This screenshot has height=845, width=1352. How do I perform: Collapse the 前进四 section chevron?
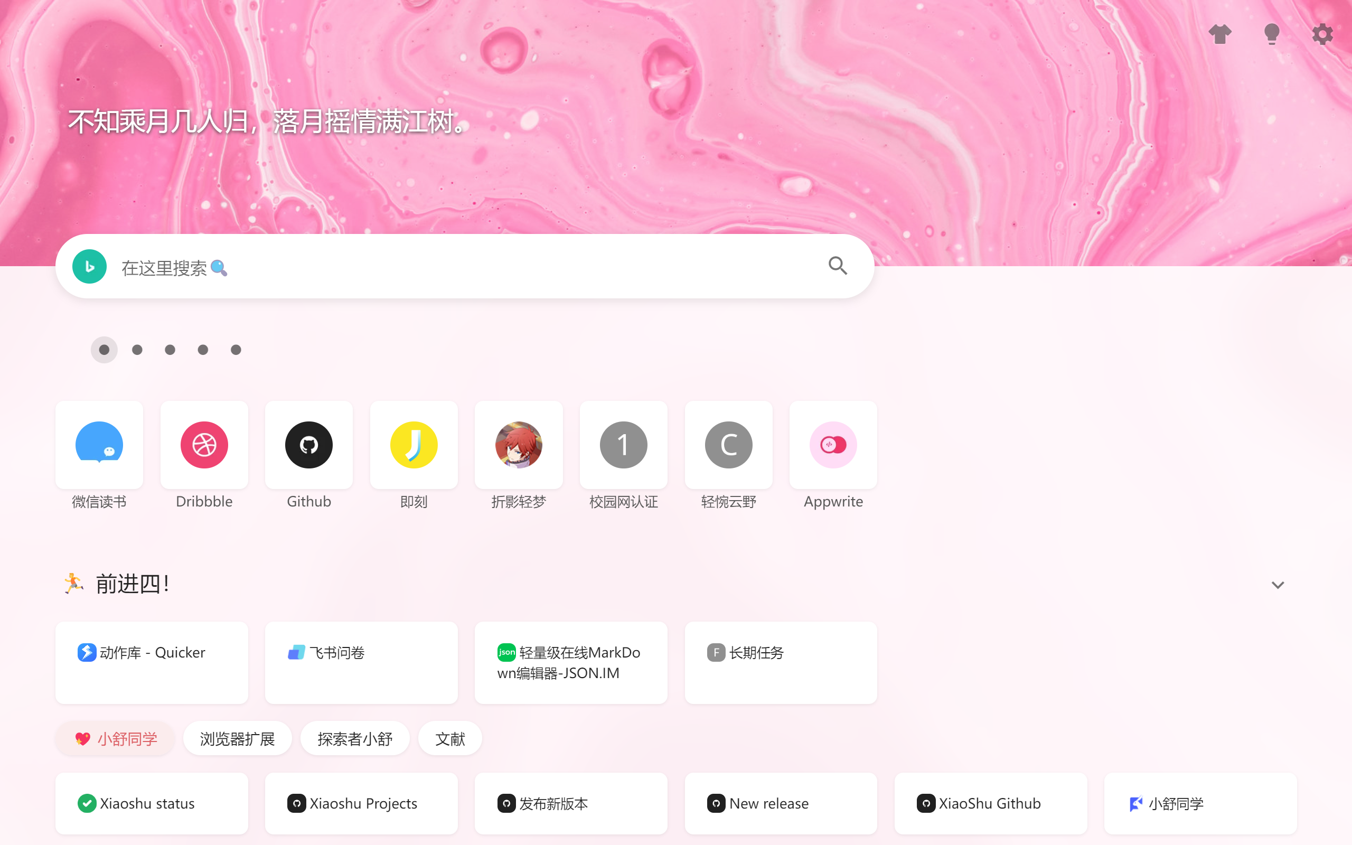[1277, 585]
